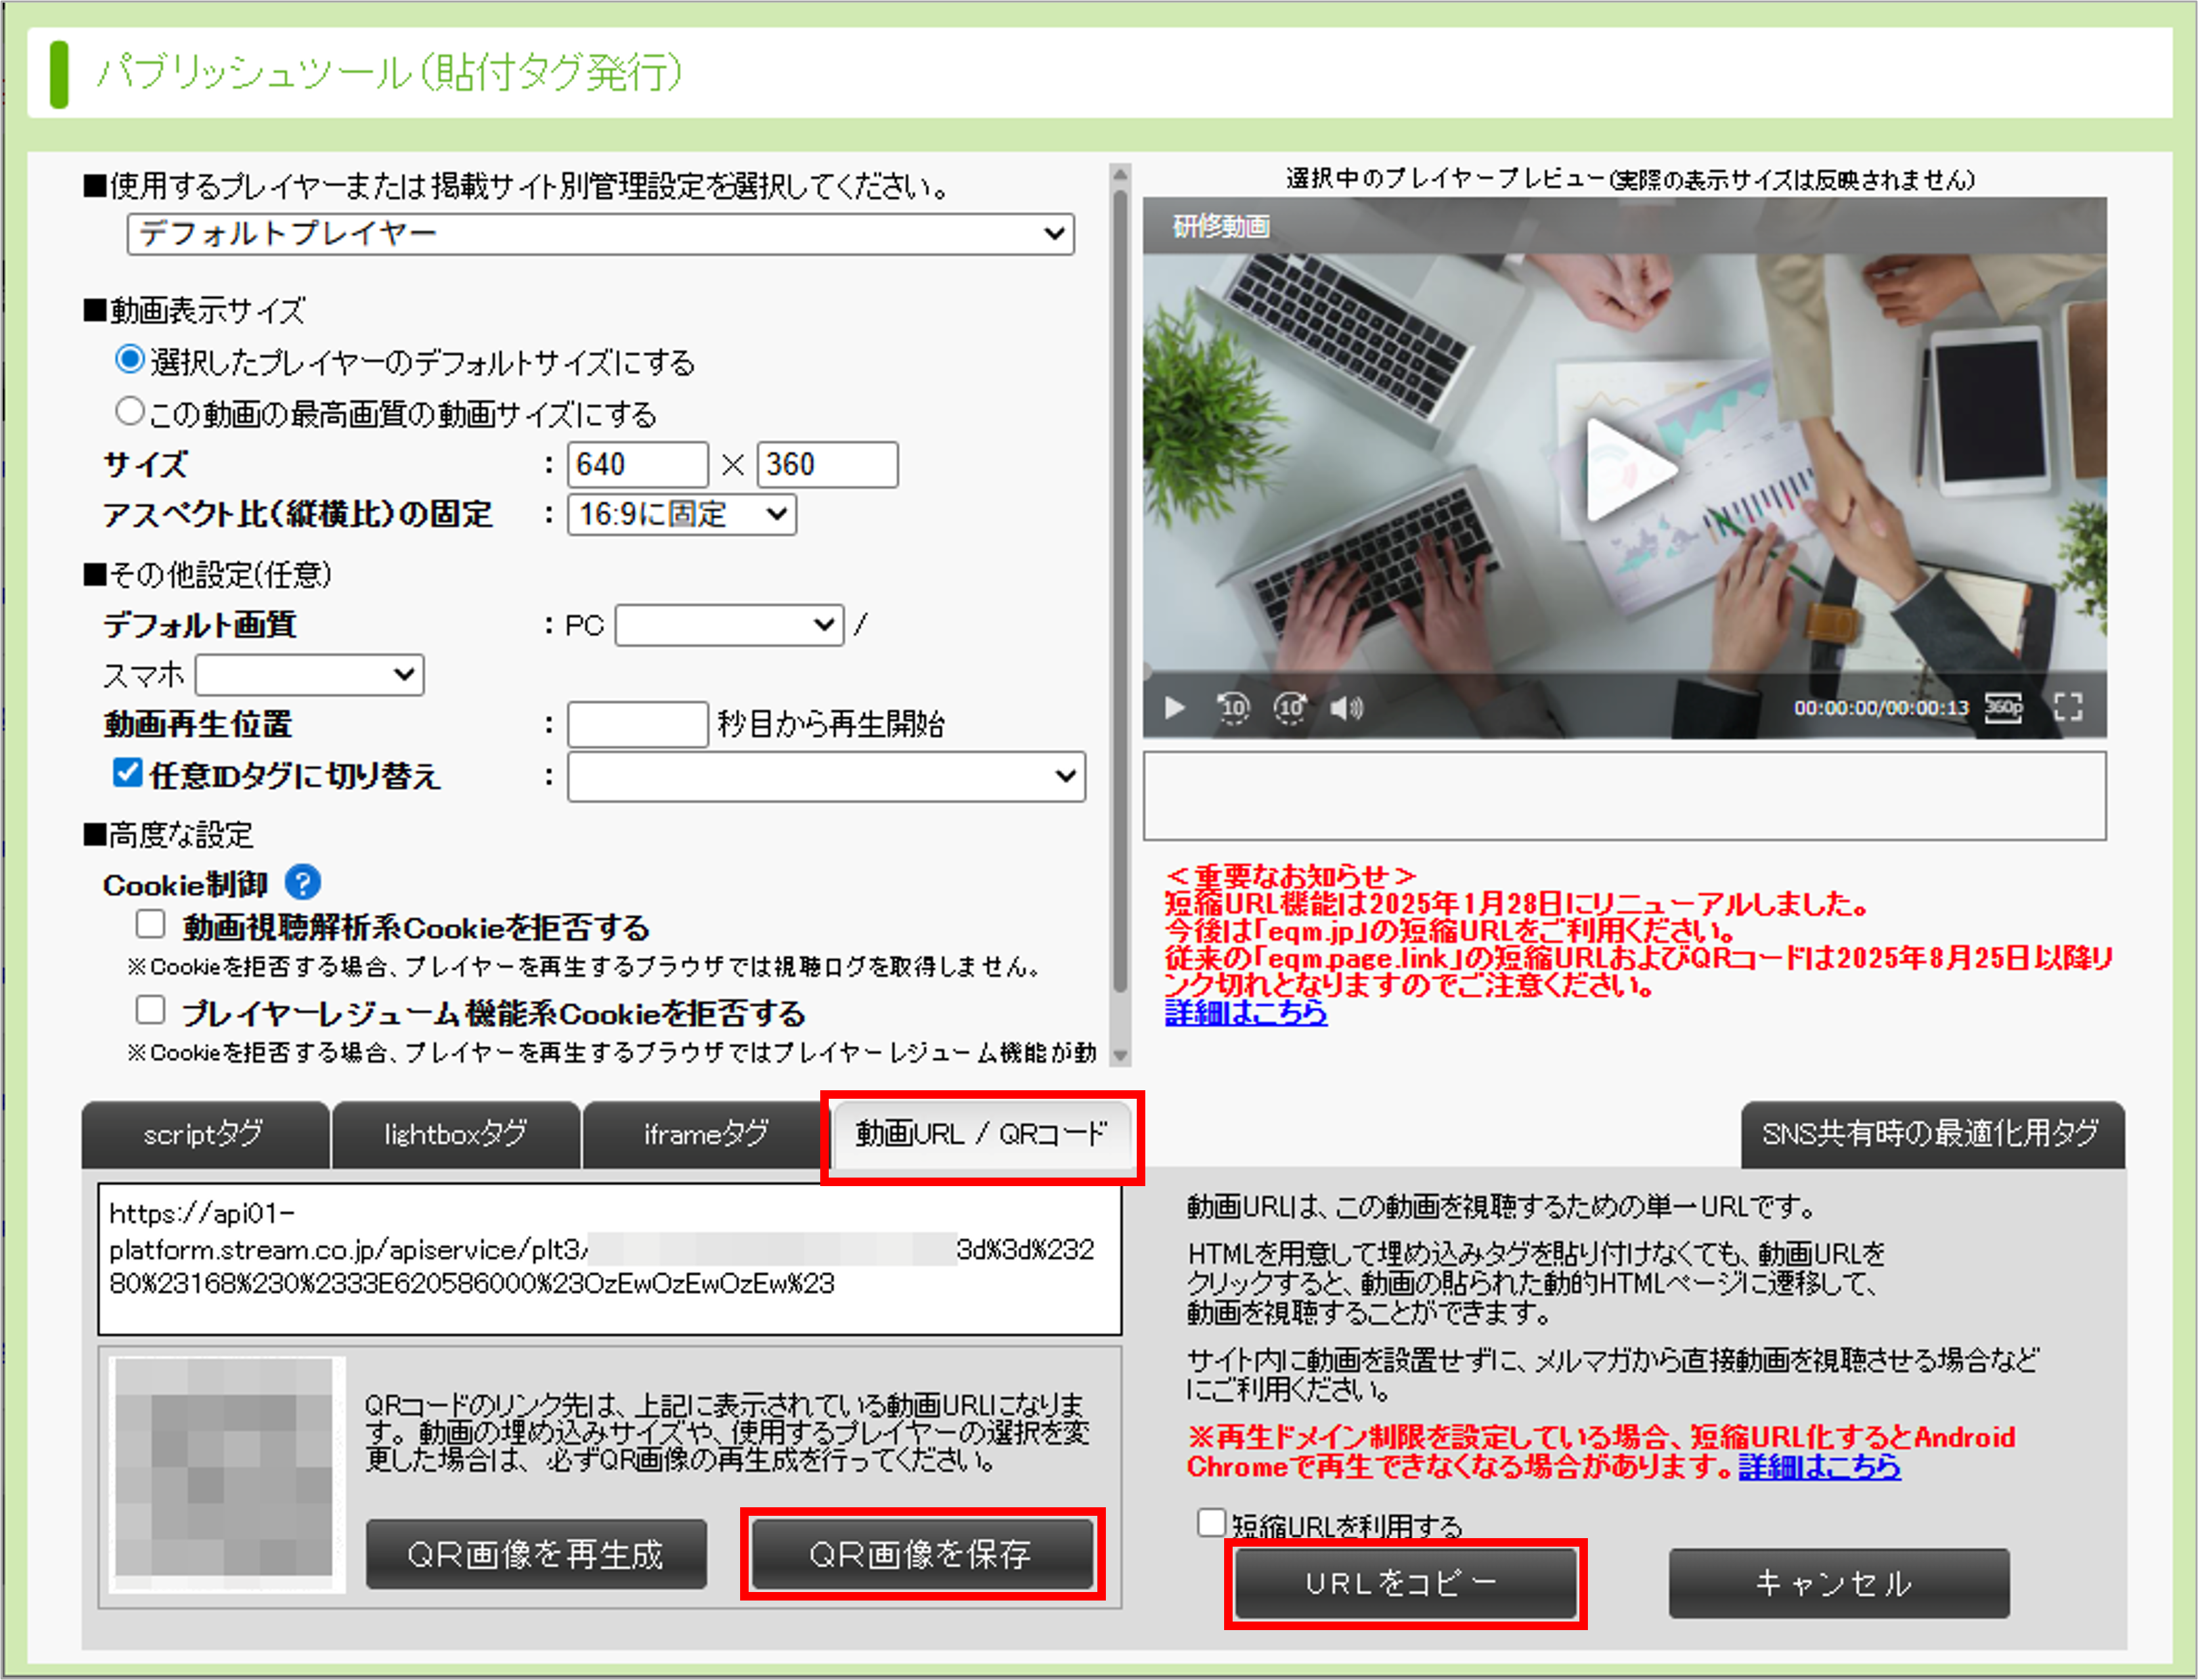The height and width of the screenshot is (1680, 2198).
Task: Select この動画の最高画質の動画サイズにする radio
Action: tap(130, 411)
